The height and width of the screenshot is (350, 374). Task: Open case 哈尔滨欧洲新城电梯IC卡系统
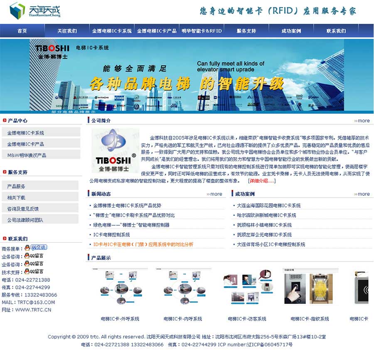pyautogui.click(x=266, y=215)
